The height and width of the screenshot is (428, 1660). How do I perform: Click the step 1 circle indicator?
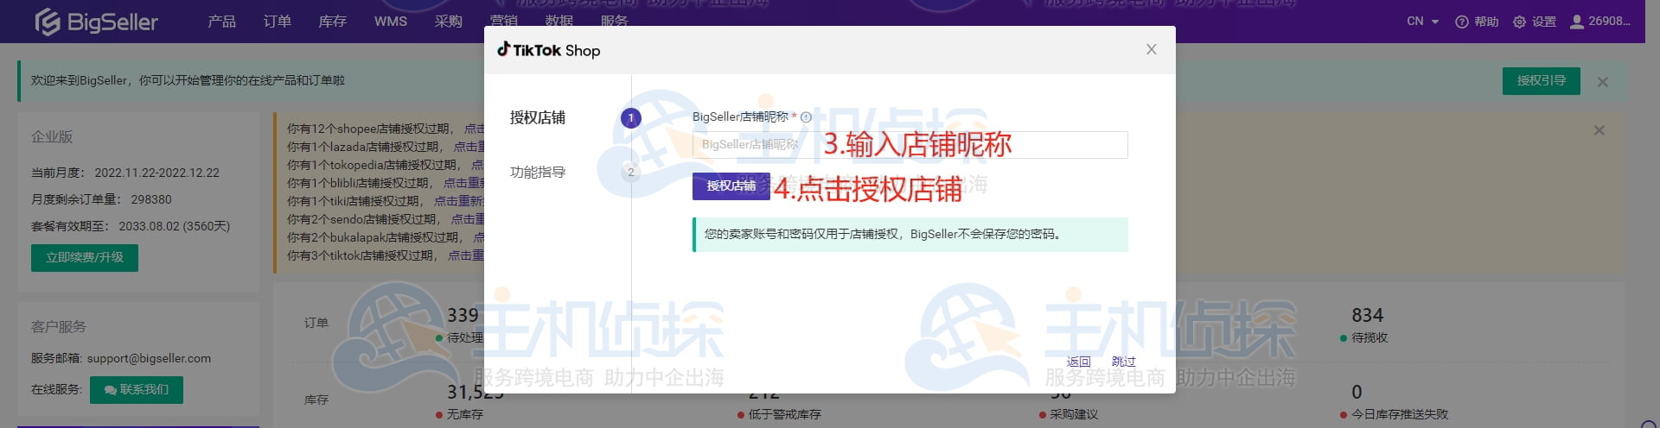pyautogui.click(x=631, y=117)
